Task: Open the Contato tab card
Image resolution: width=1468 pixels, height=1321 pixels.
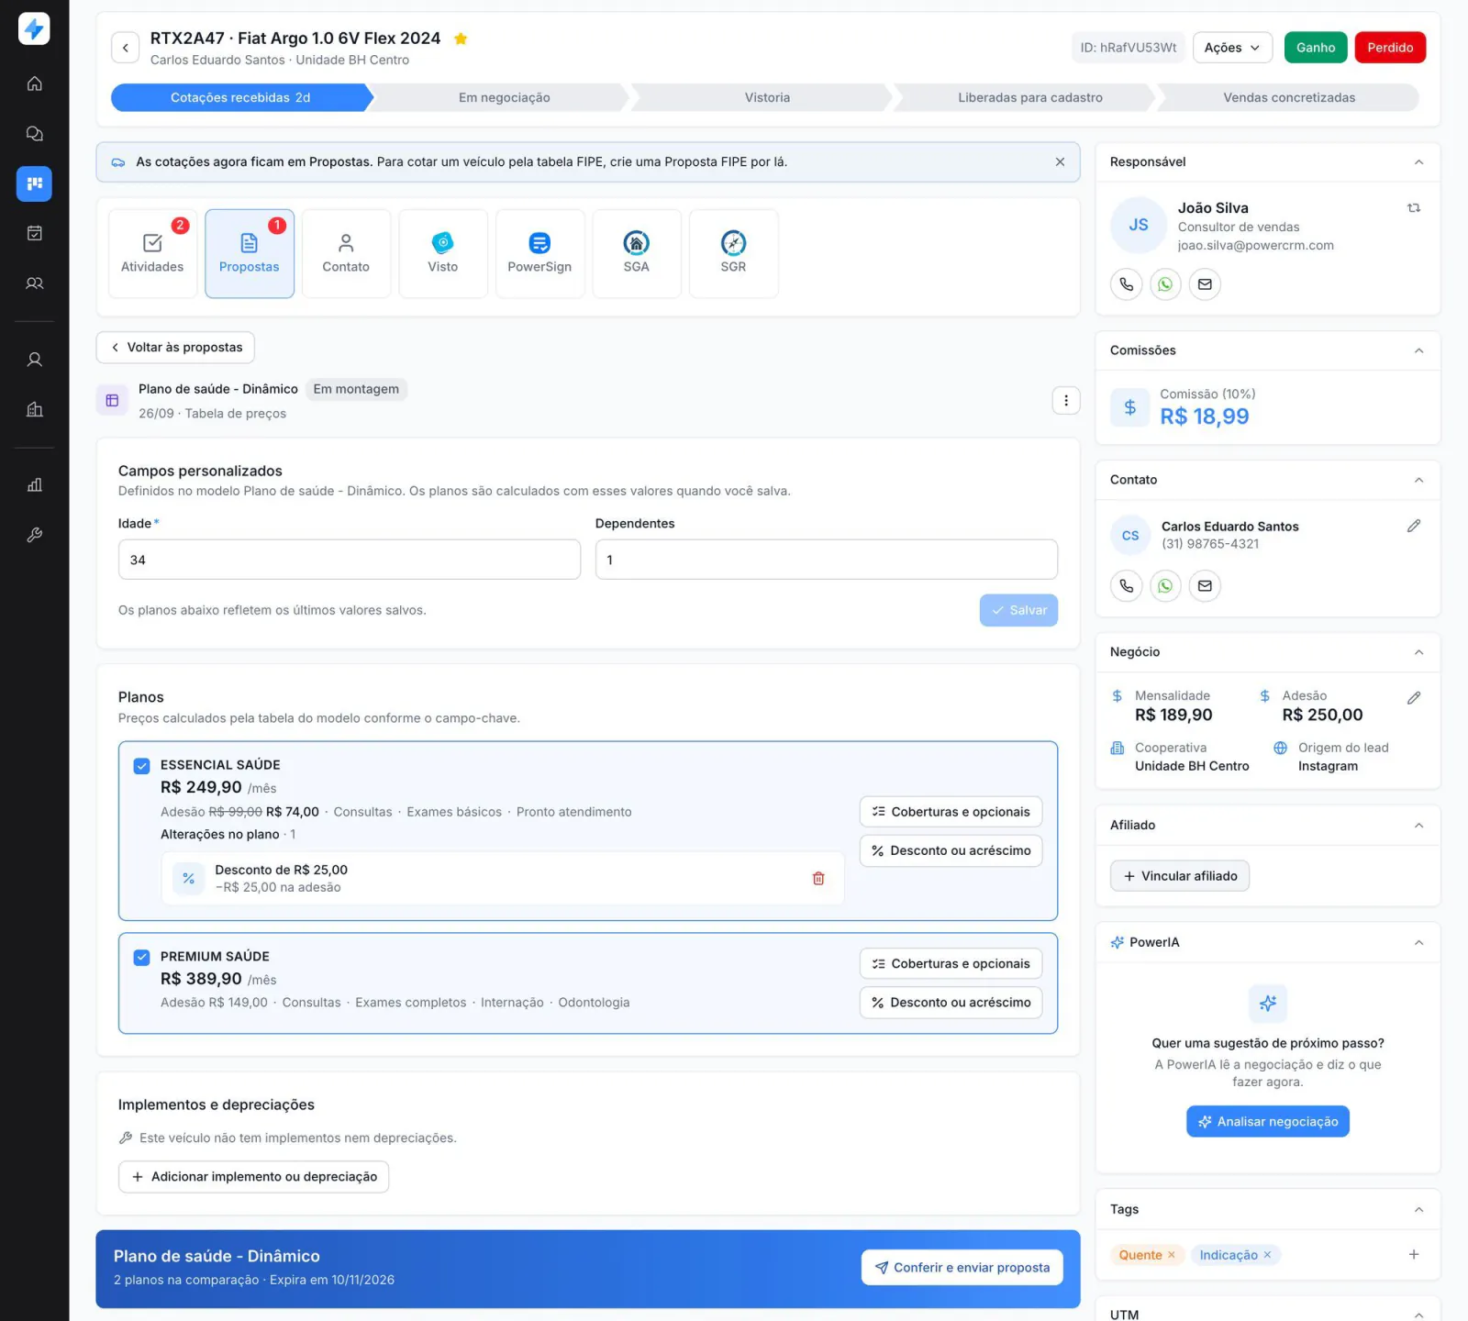Action: tap(346, 254)
